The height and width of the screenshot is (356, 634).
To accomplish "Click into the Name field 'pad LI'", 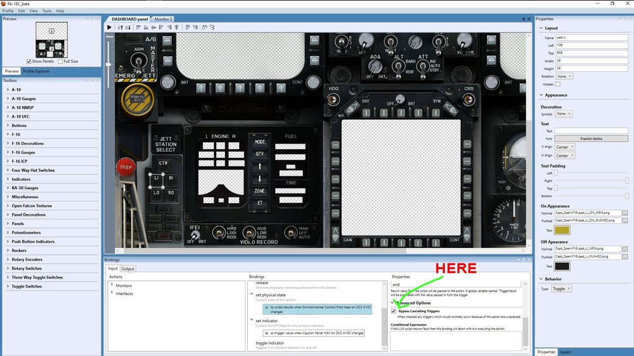I will pos(592,37).
